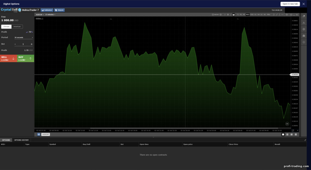This screenshot has width=311, height=170.
Task: Select the area chart style icon
Action: click(x=234, y=15)
